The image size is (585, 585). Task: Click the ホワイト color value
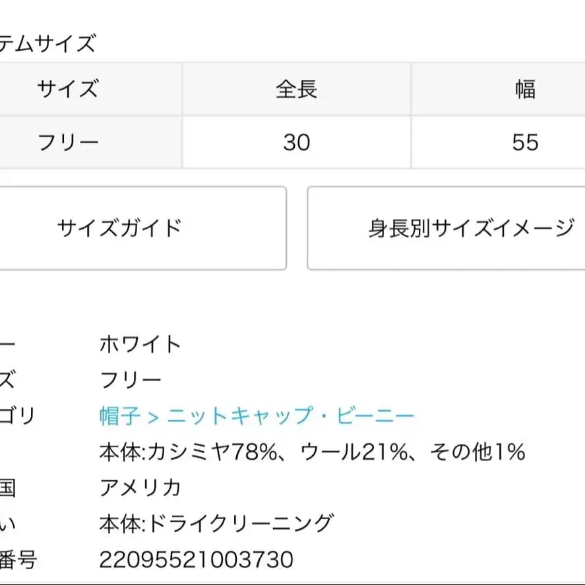(140, 344)
